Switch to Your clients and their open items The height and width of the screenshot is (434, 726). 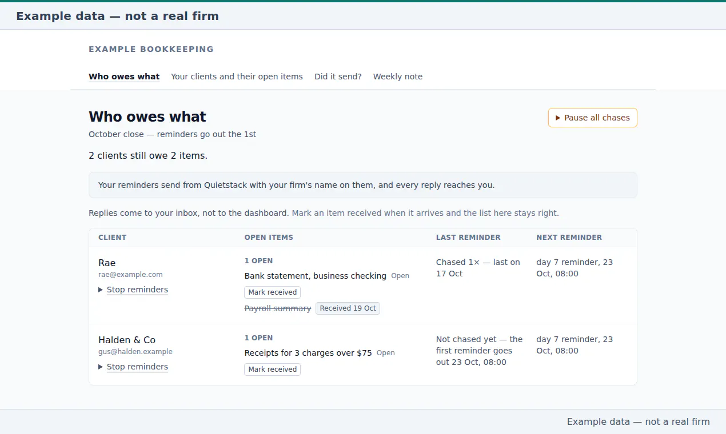click(237, 77)
